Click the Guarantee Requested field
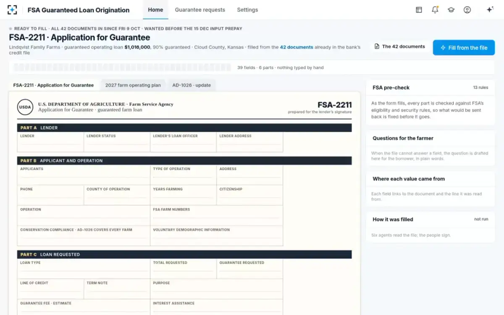504x315 pixels. pyautogui.click(x=249, y=269)
